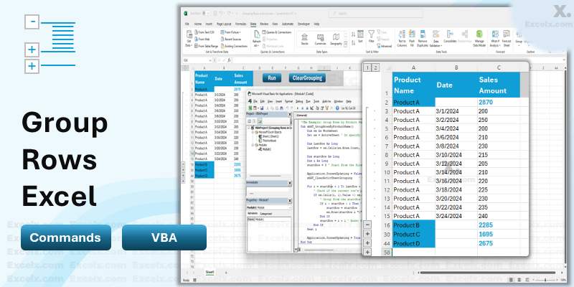Collapse Microsoft Excel Objects folder
The height and width of the screenshot is (287, 574).
253,132
